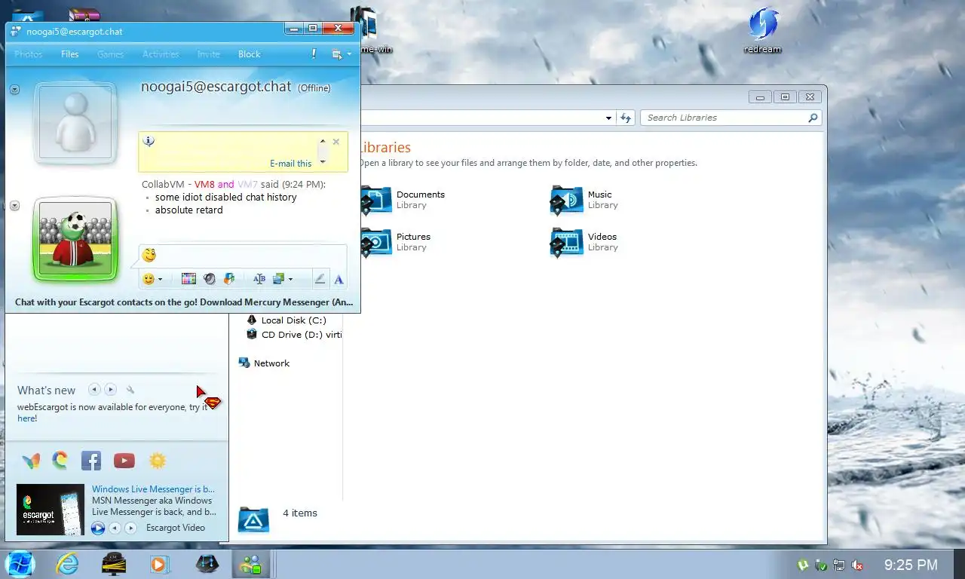965x579 pixels.
Task: Click the background picture icon in chat toolbar
Action: click(278, 279)
